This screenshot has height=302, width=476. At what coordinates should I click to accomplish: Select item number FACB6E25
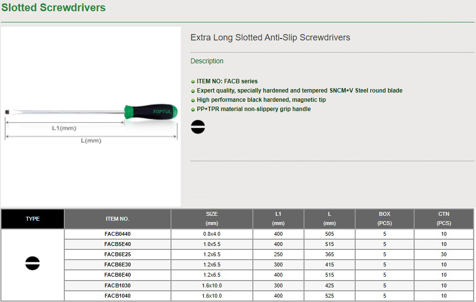(117, 254)
